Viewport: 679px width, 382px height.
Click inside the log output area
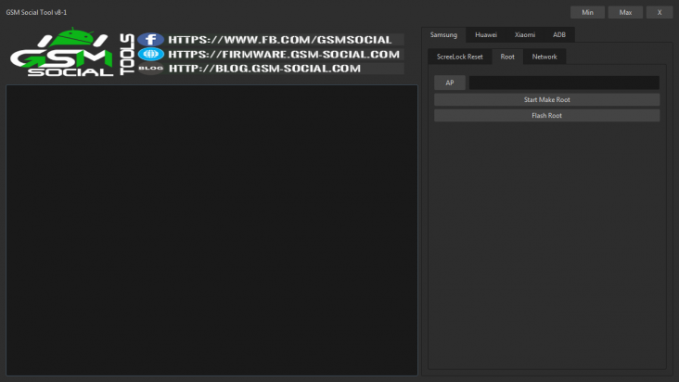(211, 230)
